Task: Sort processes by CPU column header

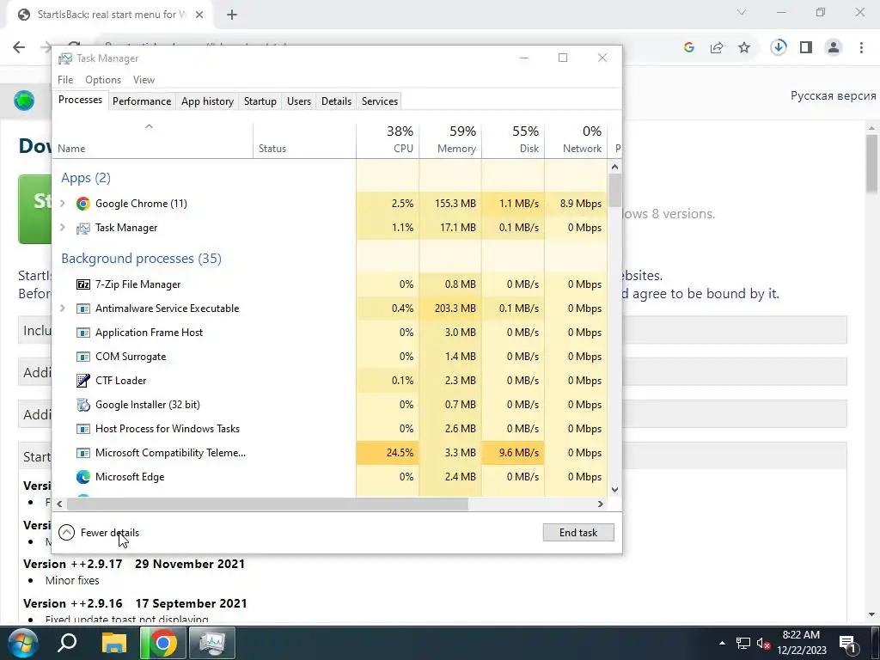Action: coord(388,139)
